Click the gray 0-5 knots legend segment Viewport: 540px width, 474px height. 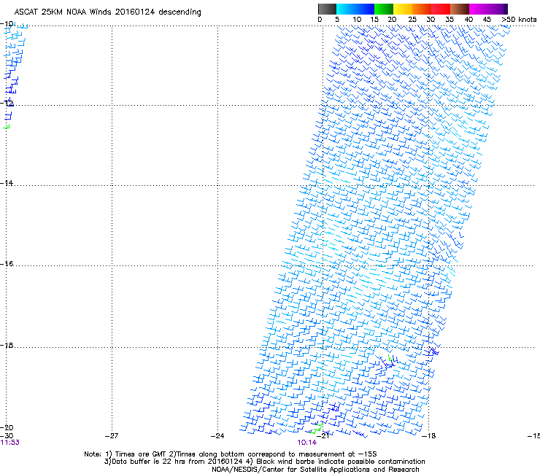click(x=327, y=9)
